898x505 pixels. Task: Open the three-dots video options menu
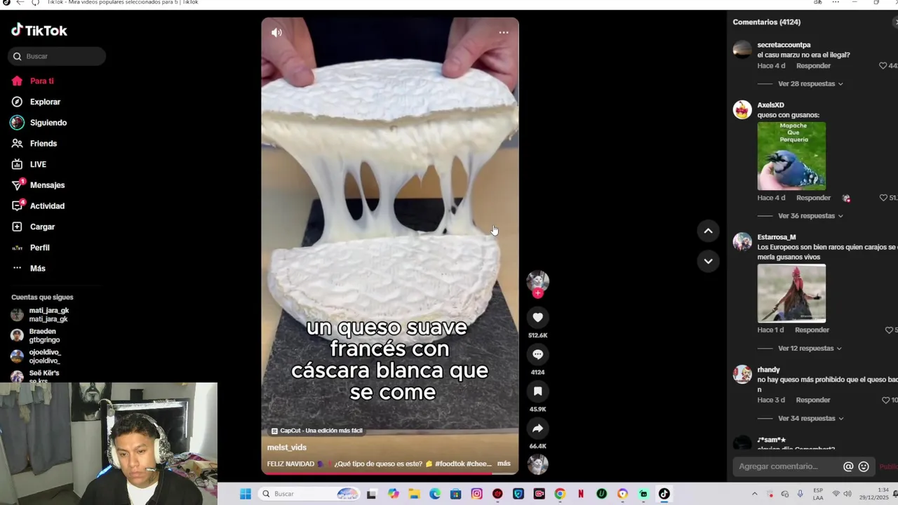point(504,32)
